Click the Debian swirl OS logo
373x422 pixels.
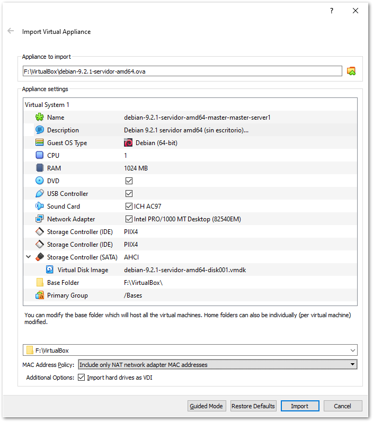[x=128, y=142]
